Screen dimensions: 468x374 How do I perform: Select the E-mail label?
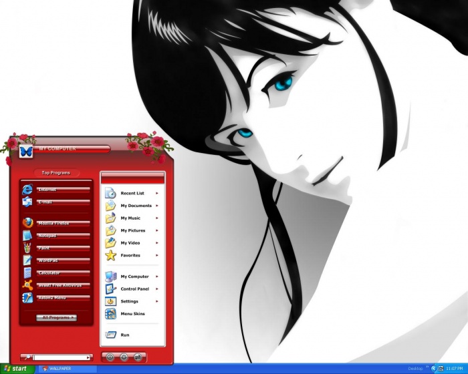click(x=45, y=202)
